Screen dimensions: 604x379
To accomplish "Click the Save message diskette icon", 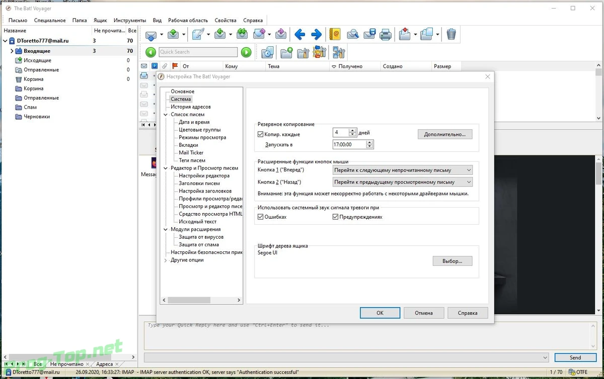I will [369, 34].
